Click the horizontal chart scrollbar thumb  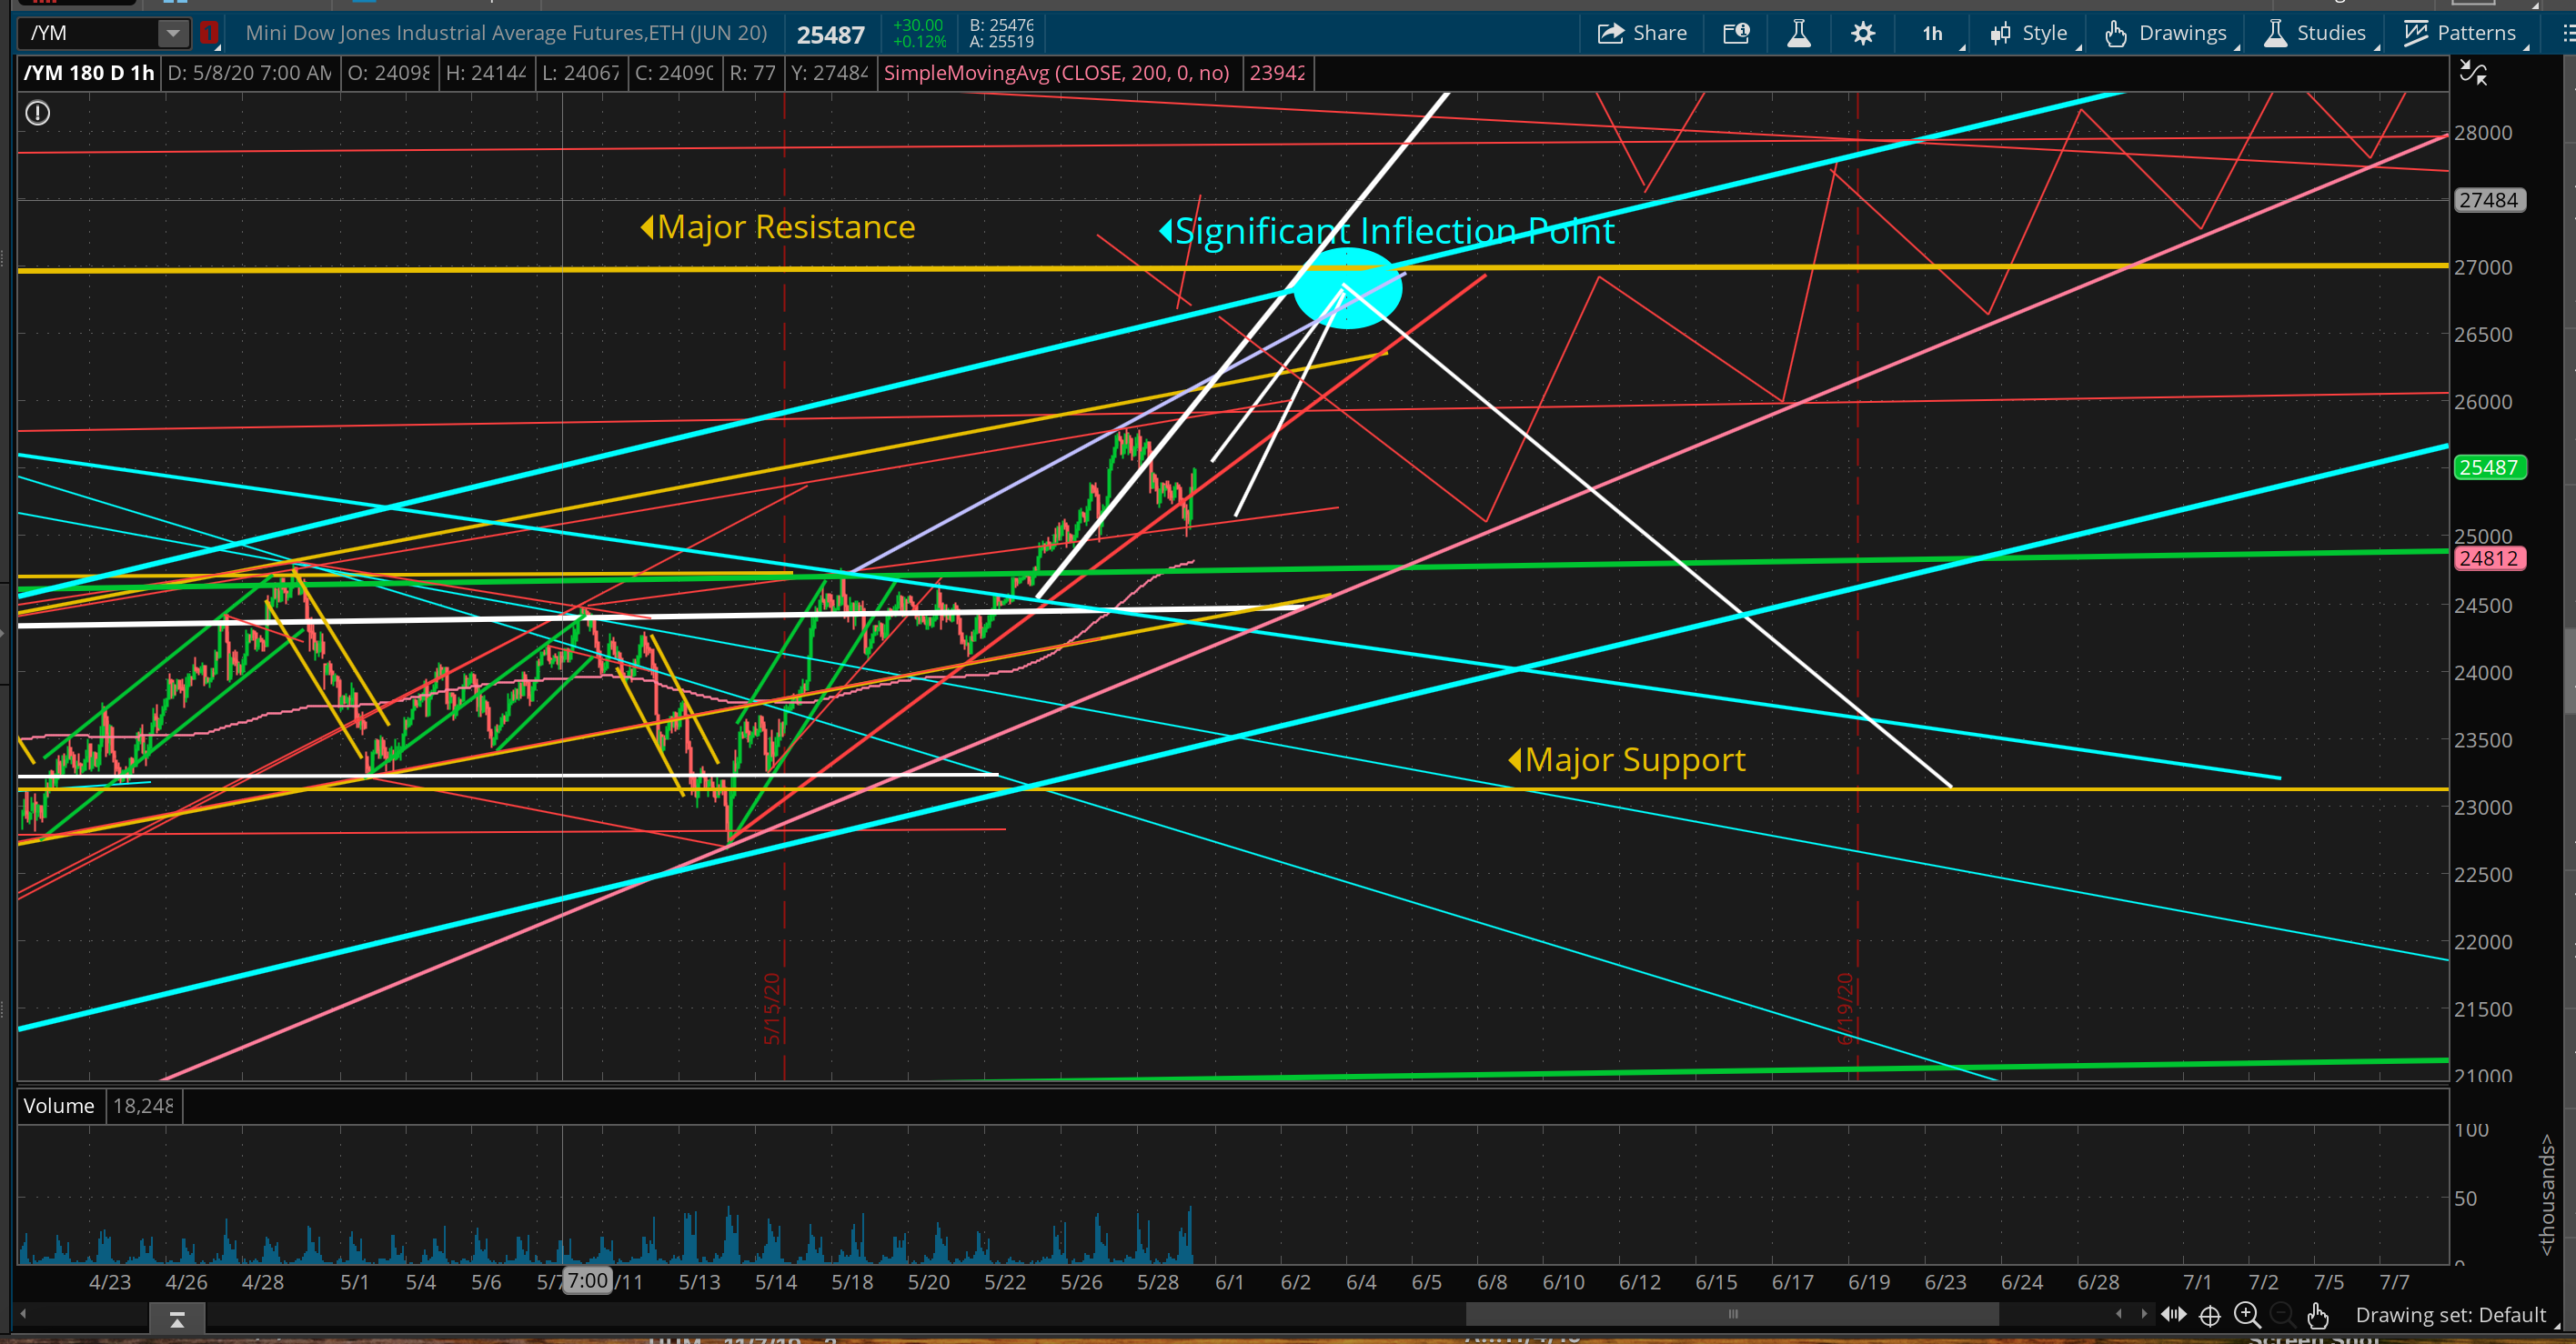click(x=1732, y=1314)
